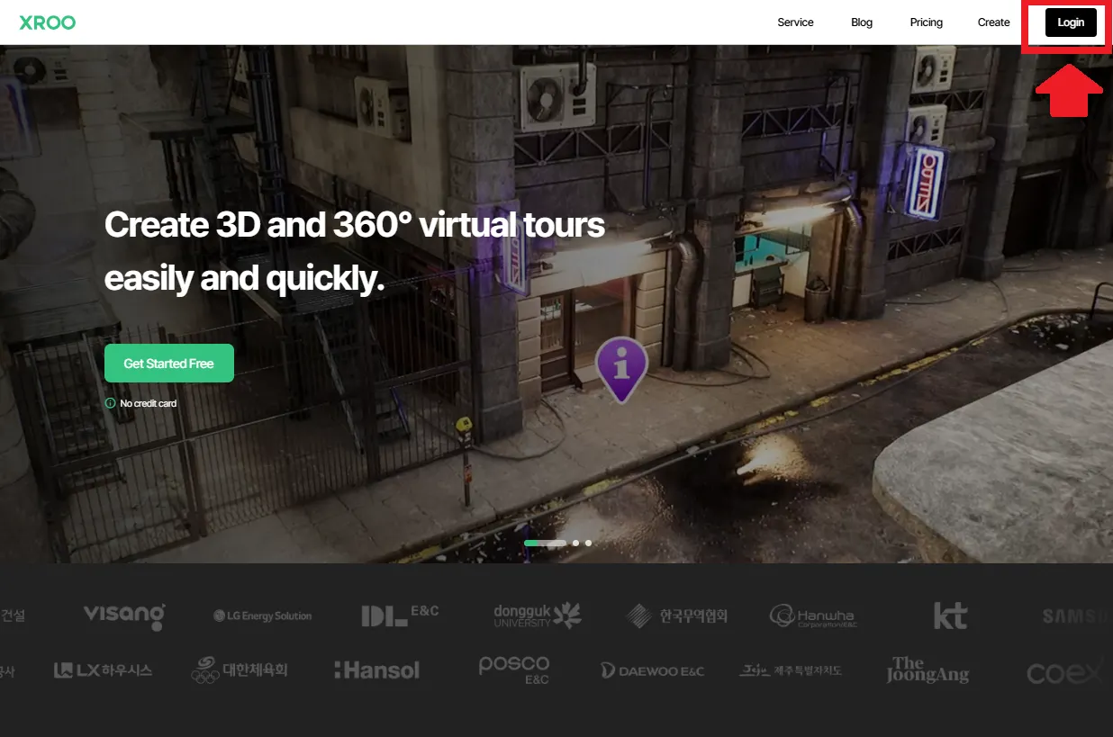Go to the Pricing page

click(x=926, y=22)
